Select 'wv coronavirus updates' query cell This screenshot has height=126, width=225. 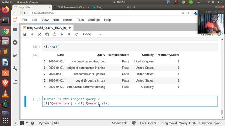(90, 74)
